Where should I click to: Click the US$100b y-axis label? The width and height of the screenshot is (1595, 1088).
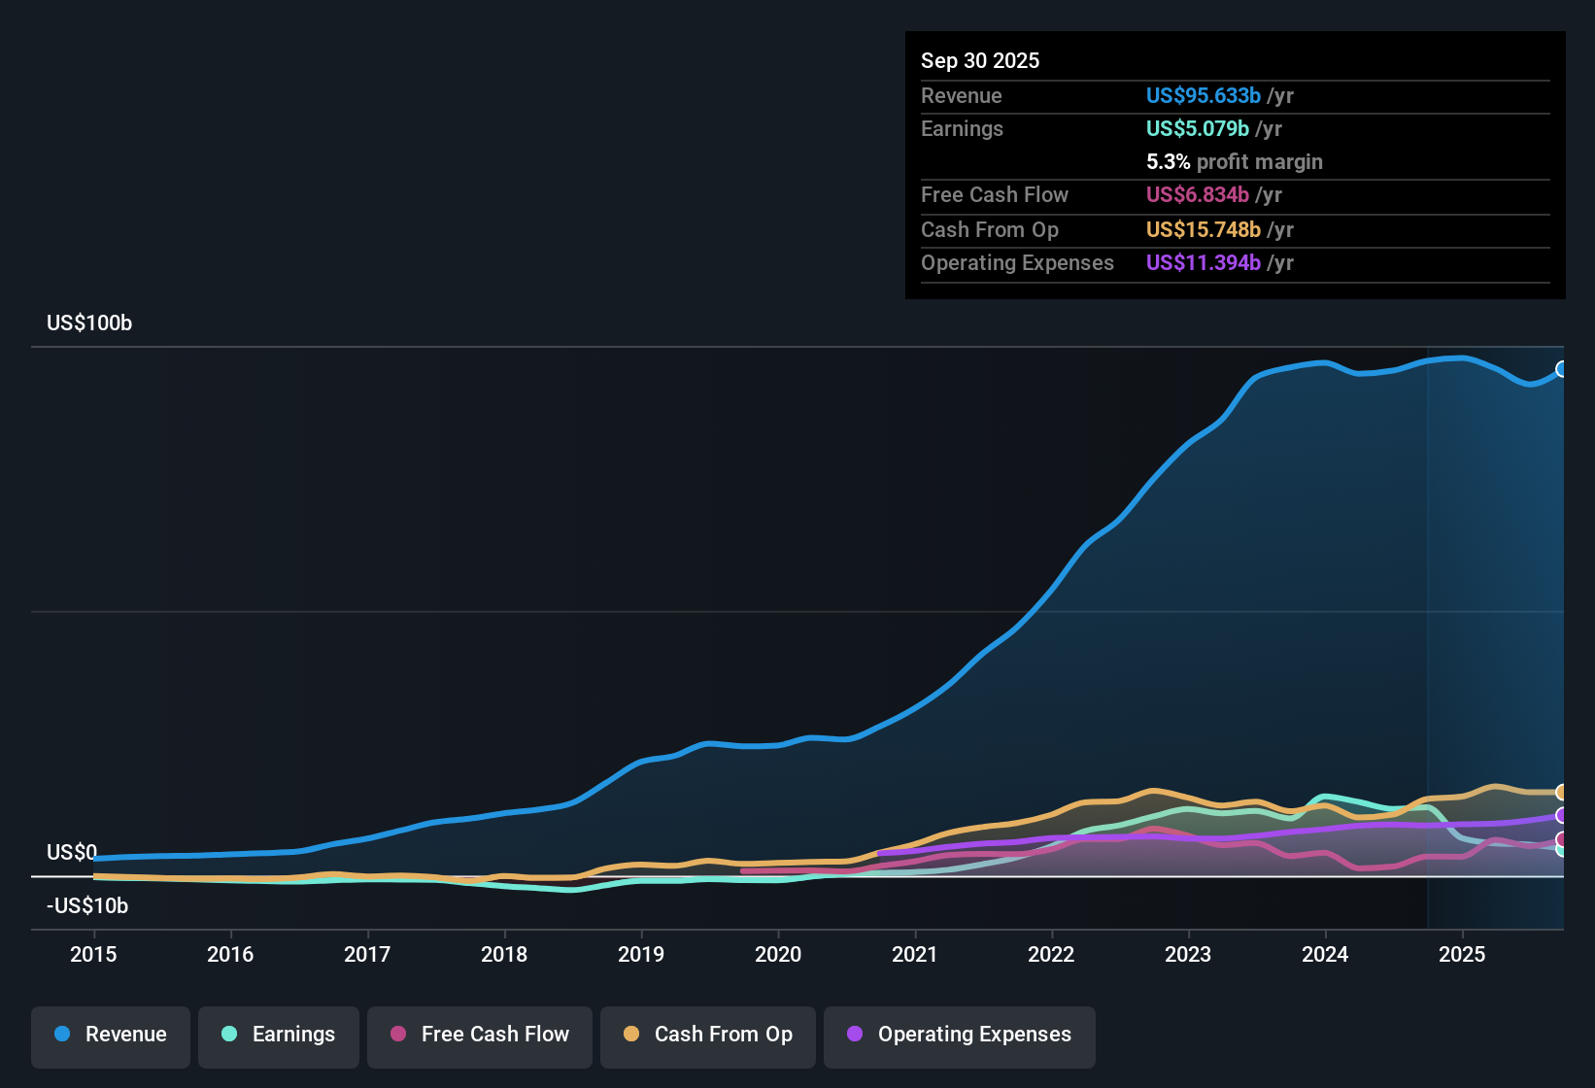(89, 323)
